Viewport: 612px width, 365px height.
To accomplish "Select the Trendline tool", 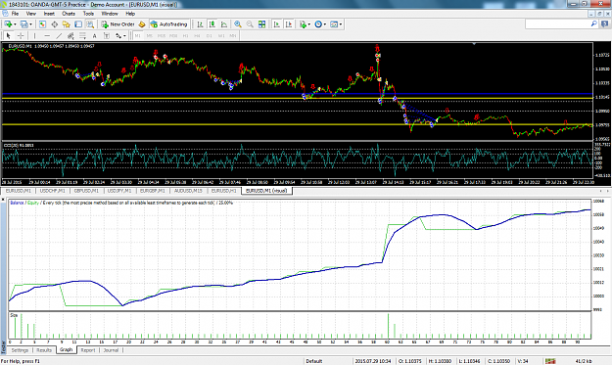I will tap(59, 36).
